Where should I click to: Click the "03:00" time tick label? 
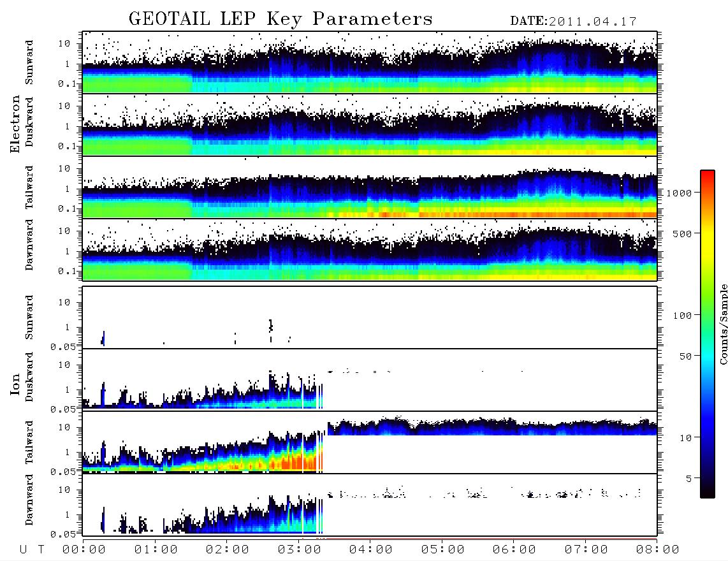pos(300,550)
